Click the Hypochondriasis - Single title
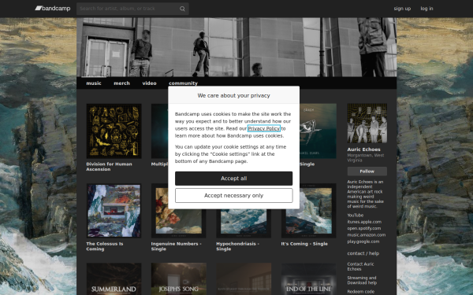473x295 pixels. tap(238, 246)
